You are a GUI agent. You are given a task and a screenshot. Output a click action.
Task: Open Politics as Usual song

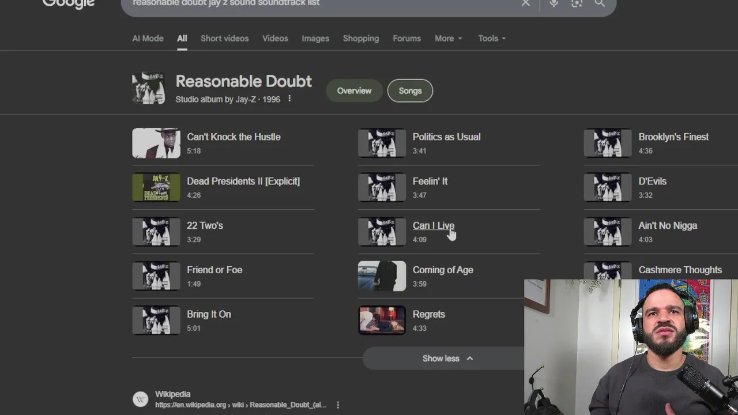446,137
